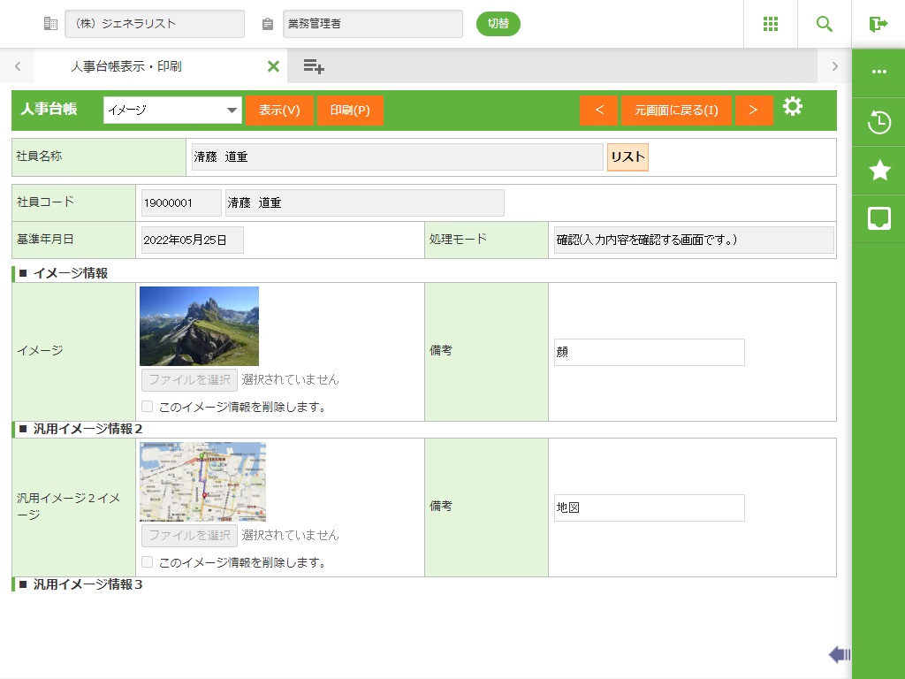Close the 人事台帳表示・印刷 tab
The image size is (905, 679).
pos(273,66)
